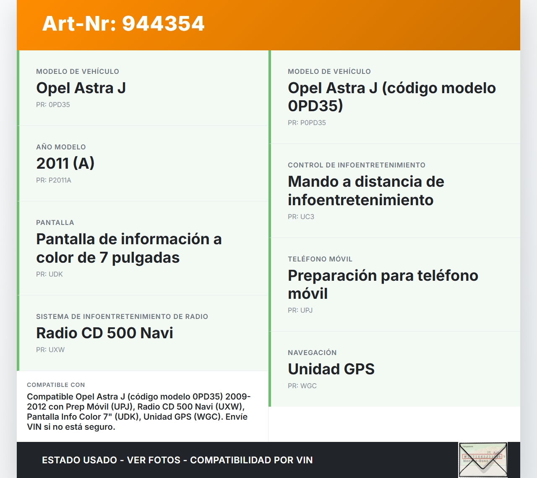Select the 'Opel Astra J' vehicle model heading
The height and width of the screenshot is (478, 537).
(81, 88)
